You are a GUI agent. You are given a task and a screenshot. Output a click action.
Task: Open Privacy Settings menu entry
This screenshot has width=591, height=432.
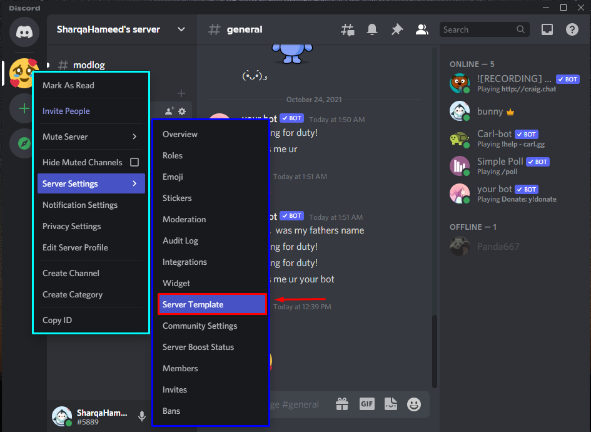click(91, 226)
